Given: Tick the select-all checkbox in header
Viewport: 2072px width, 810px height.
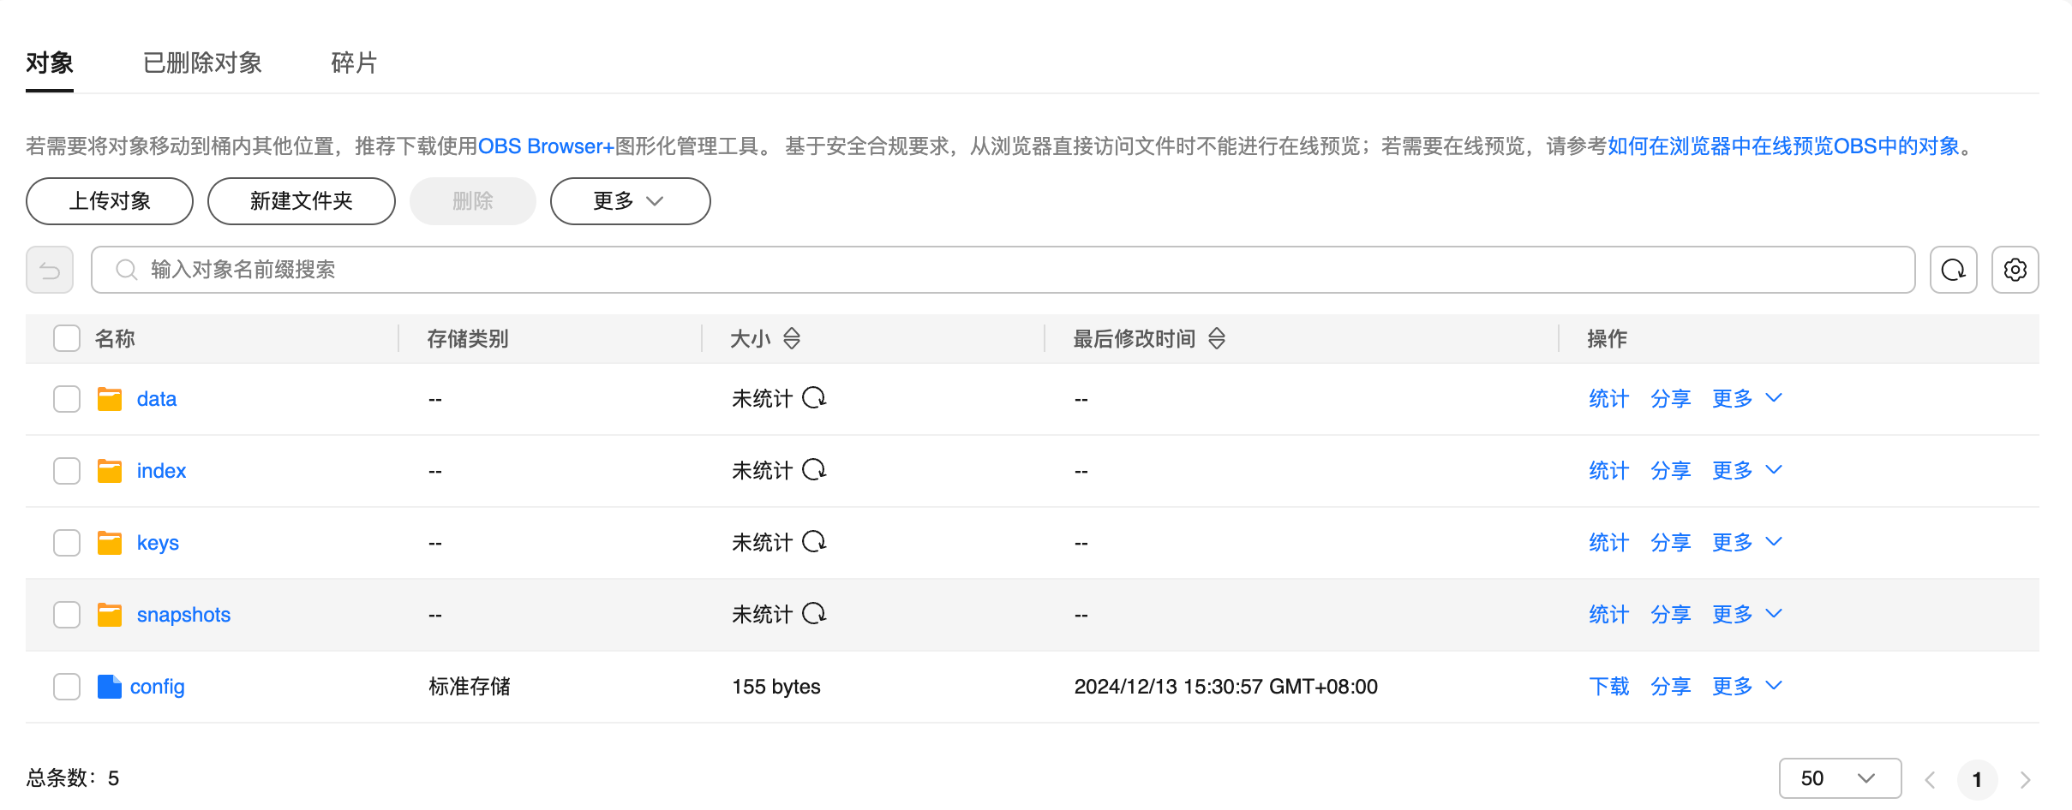Looking at the screenshot, I should tap(67, 339).
